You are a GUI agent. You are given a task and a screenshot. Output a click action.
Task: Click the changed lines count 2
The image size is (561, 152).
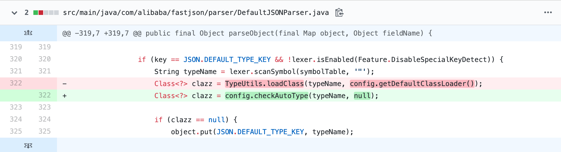[26, 13]
